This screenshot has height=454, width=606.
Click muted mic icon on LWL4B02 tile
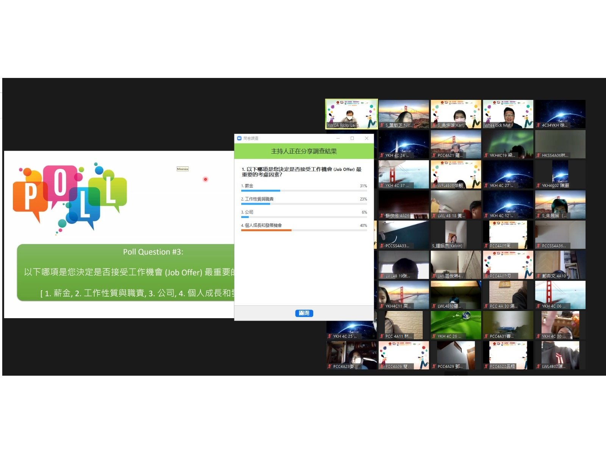click(538, 367)
